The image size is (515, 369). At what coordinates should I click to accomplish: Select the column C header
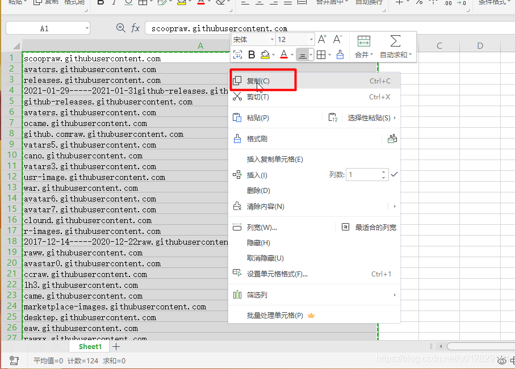[x=439, y=45]
